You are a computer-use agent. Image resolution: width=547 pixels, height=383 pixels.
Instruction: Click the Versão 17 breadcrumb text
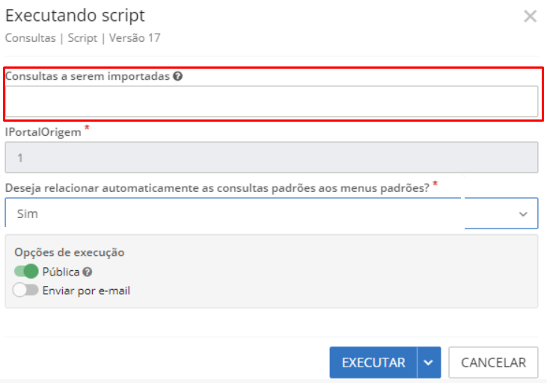135,37
